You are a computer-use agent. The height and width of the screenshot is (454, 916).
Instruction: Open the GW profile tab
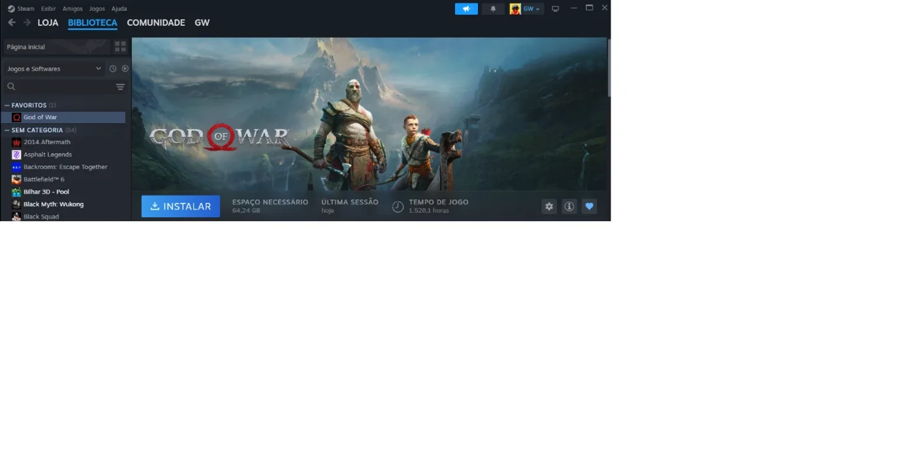[x=202, y=23]
